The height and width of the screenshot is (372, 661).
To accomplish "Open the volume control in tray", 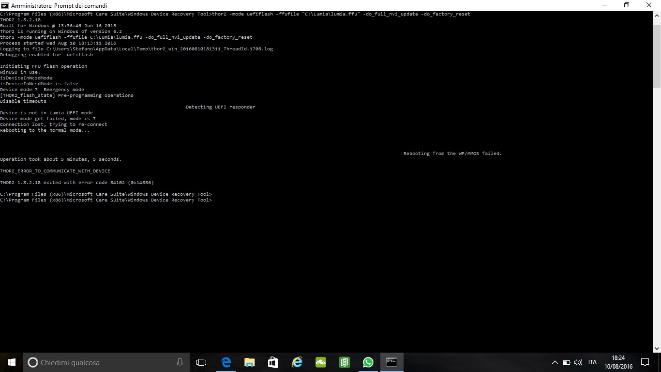I will pyautogui.click(x=578, y=362).
